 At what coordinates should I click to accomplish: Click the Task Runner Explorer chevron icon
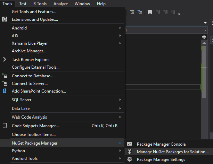(5, 59)
